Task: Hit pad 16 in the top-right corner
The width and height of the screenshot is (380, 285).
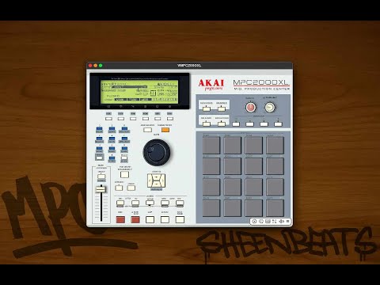Action: click(275, 145)
